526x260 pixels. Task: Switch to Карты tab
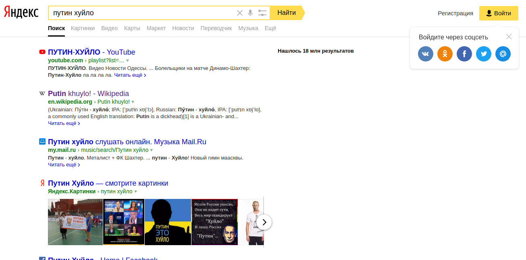(x=132, y=28)
